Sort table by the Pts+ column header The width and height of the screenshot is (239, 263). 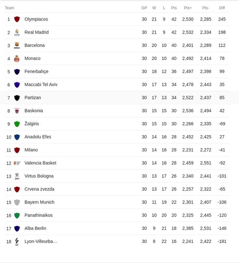point(188,8)
